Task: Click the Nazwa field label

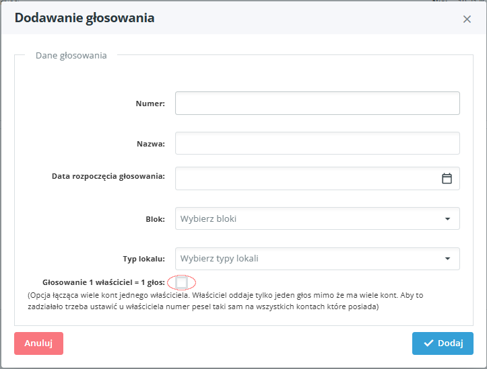Action: coord(150,143)
